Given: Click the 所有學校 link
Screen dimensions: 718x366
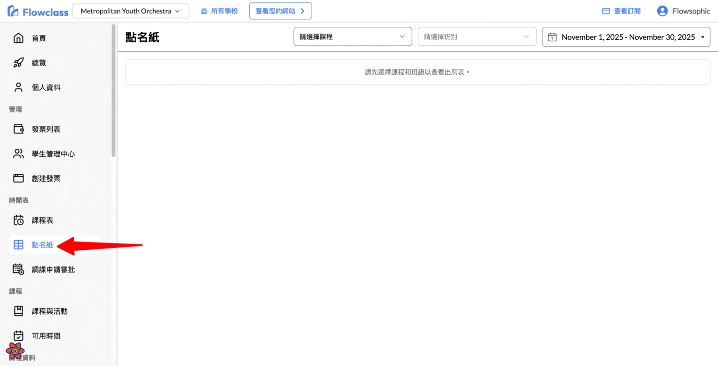Looking at the screenshot, I should coord(219,11).
